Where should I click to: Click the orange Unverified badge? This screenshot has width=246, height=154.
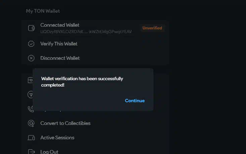[x=152, y=28]
